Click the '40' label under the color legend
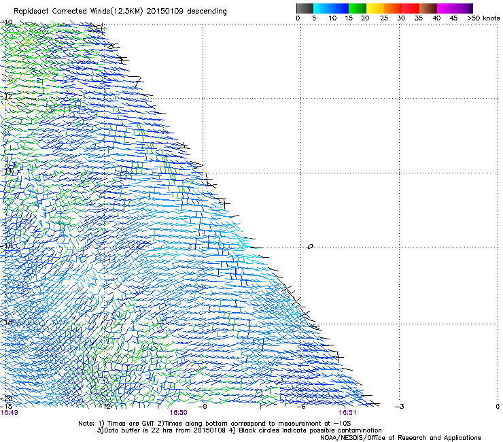This screenshot has width=503, height=442. tap(436, 18)
